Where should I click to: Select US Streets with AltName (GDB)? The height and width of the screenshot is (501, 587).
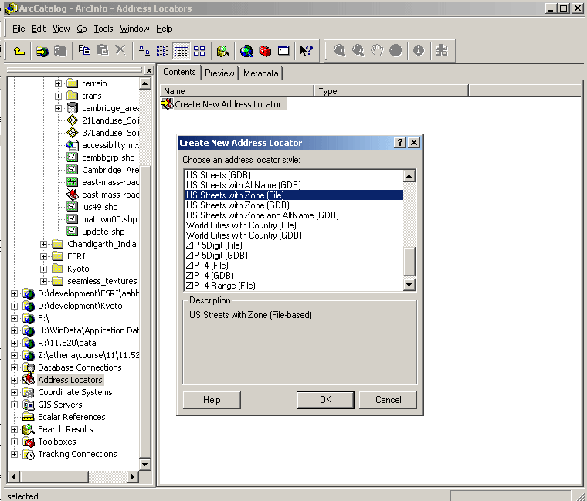243,185
